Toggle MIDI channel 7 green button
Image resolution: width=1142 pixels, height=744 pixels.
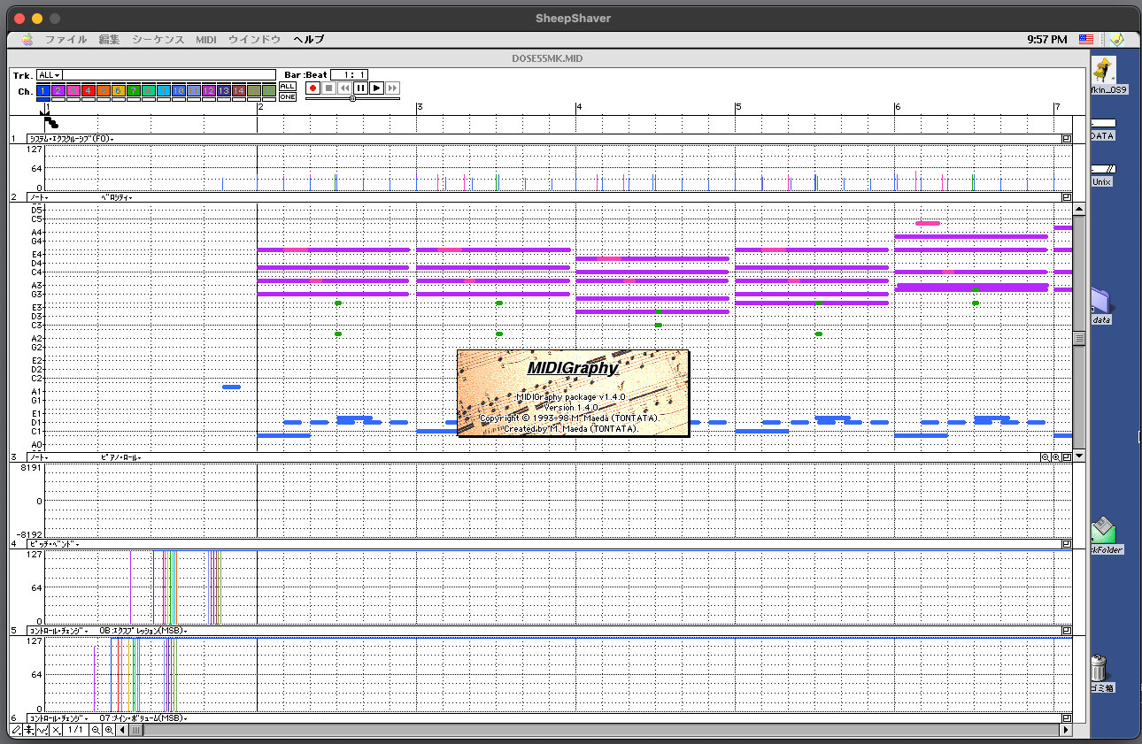[x=133, y=91]
